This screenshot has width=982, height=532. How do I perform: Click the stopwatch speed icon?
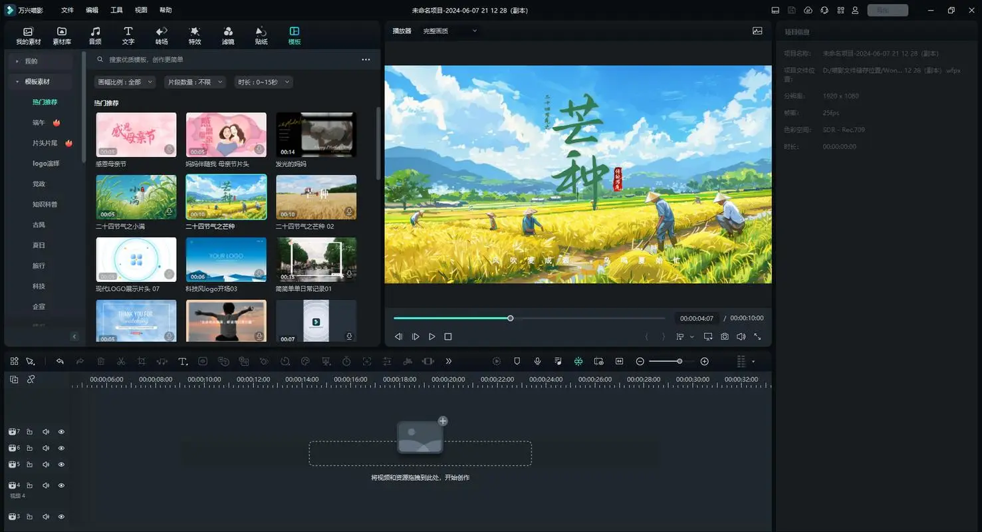(x=346, y=361)
